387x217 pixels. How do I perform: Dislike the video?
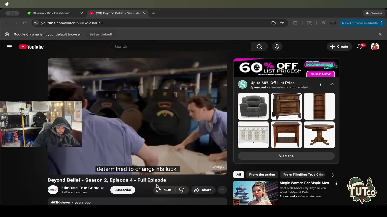(182, 190)
